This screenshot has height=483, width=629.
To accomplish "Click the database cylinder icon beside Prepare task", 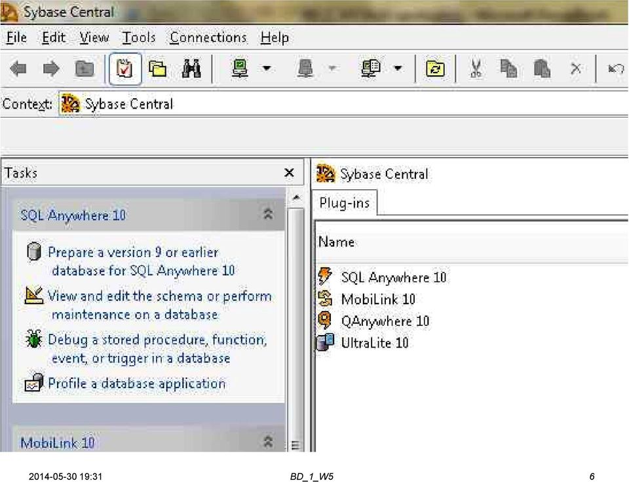I will pyautogui.click(x=34, y=251).
